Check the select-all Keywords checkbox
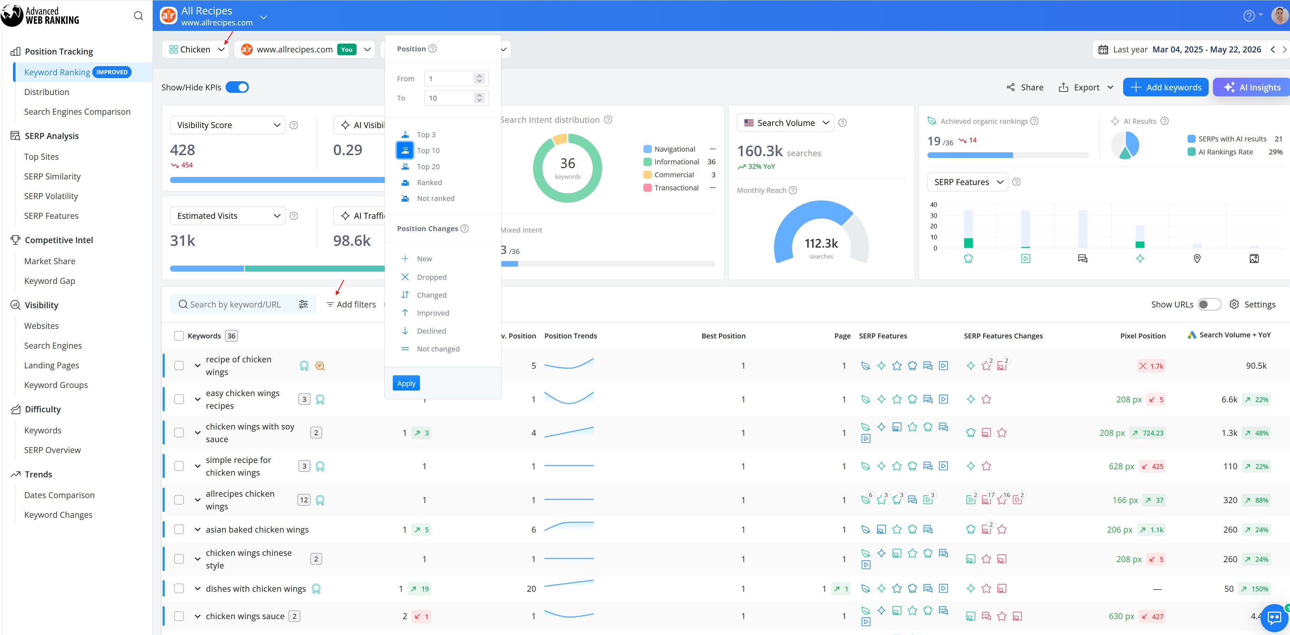 pos(179,336)
